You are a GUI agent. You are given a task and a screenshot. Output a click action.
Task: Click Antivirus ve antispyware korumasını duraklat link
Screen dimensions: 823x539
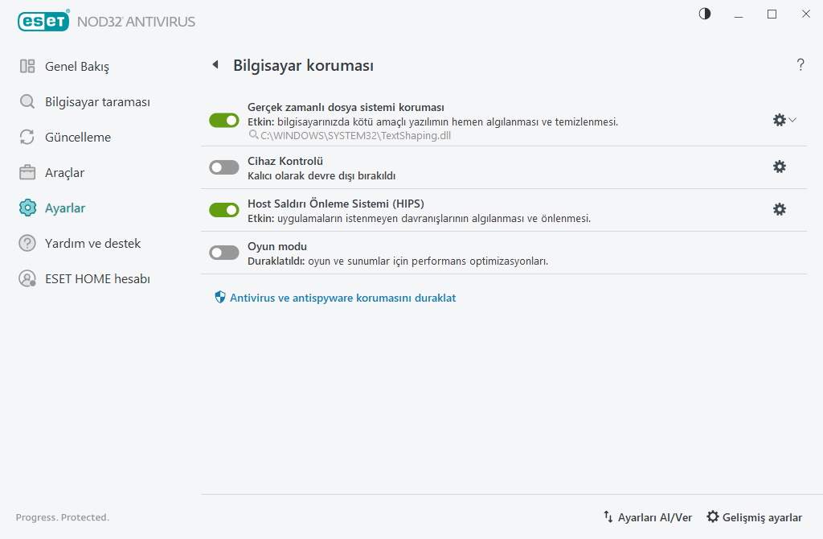[x=342, y=298]
